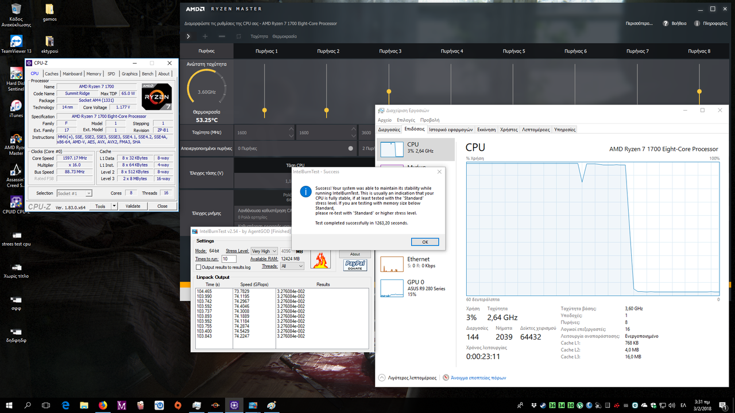Select the CPU item in Task Manager sidebar
The image size is (735, 413).
[416, 149]
